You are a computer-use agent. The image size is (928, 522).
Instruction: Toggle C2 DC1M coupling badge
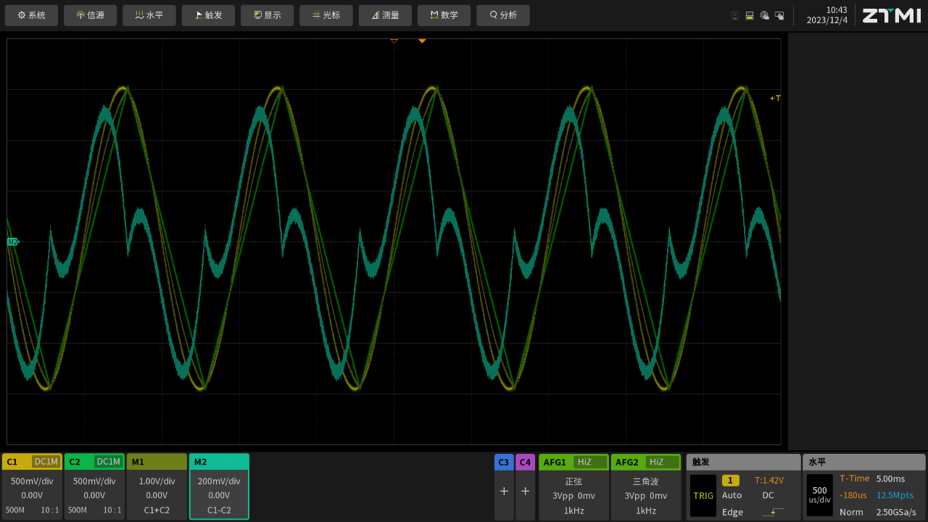tap(109, 462)
